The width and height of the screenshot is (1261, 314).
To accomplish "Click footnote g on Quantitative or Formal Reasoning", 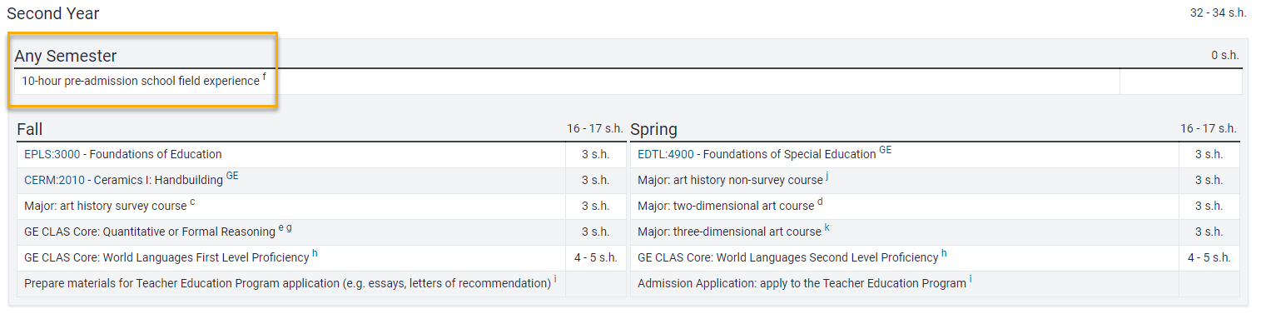I will pos(290,228).
